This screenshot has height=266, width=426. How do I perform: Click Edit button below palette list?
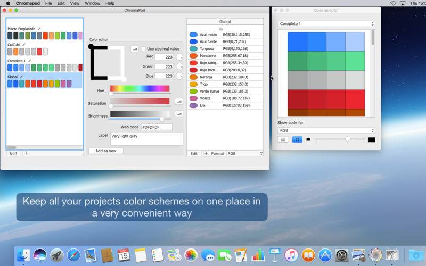(x=13, y=153)
